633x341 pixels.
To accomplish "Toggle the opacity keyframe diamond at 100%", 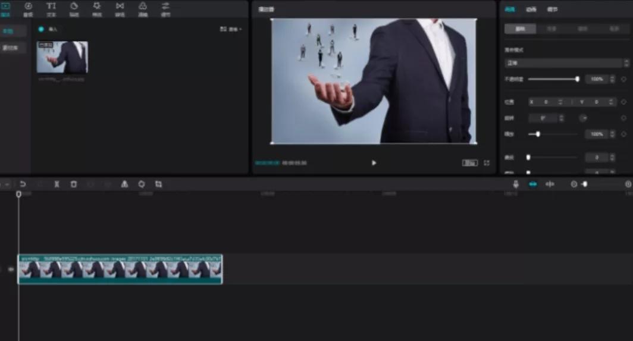I will 623,79.
